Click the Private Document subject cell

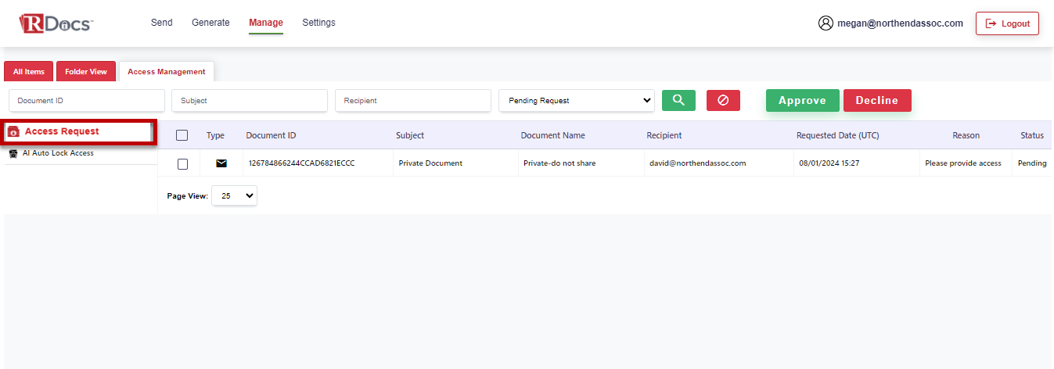click(430, 163)
